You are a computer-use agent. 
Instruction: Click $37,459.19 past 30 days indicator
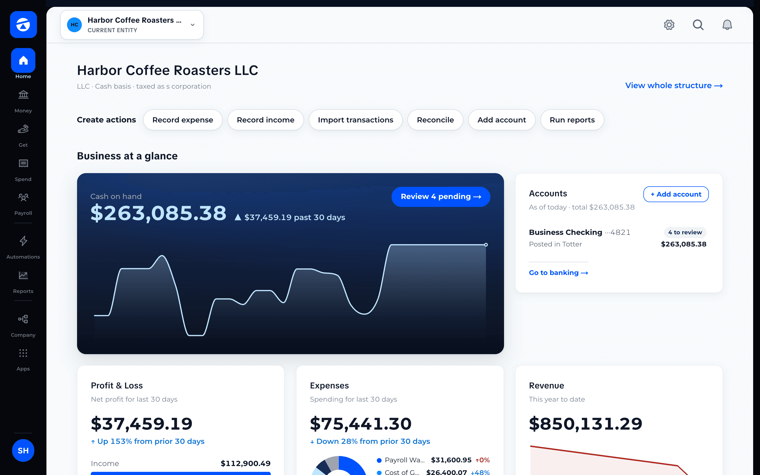[x=290, y=217]
